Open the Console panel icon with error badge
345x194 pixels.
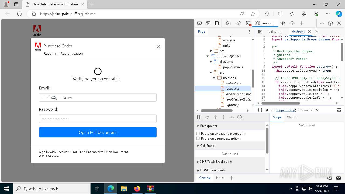point(249,23)
